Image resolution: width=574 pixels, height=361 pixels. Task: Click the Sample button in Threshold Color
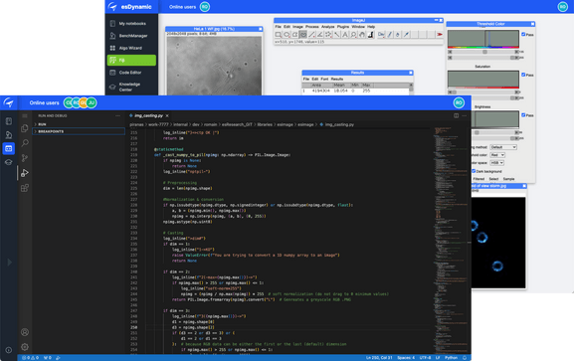click(508, 179)
